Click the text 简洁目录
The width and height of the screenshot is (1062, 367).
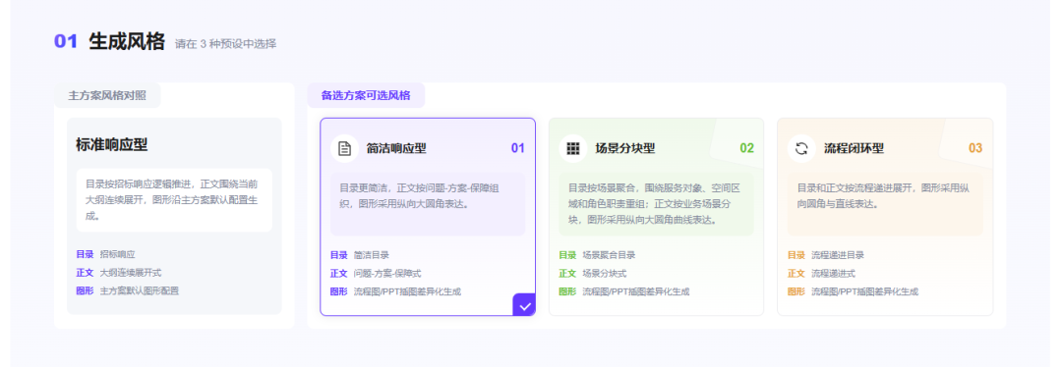(x=372, y=255)
